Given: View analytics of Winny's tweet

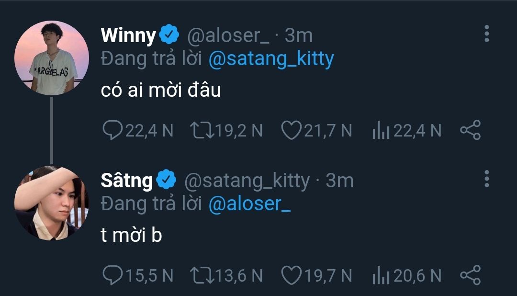Looking at the screenshot, I should (x=381, y=130).
